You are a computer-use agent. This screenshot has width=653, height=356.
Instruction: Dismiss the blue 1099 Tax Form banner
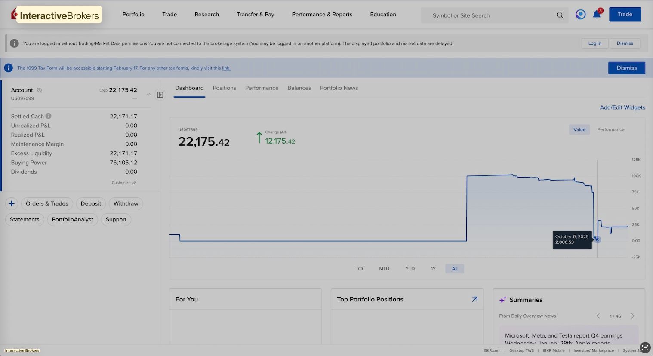tap(627, 68)
